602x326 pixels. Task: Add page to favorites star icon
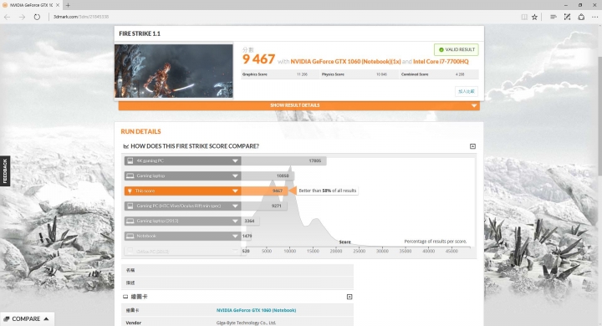tap(534, 17)
